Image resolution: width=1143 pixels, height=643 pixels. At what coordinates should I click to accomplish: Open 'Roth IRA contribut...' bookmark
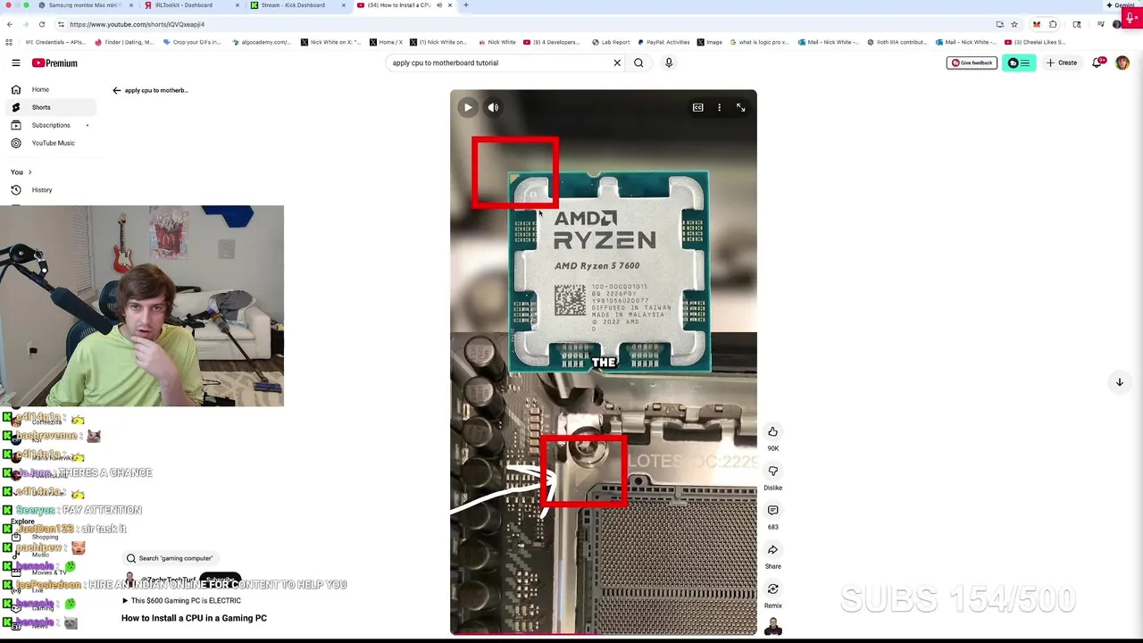[x=897, y=42]
